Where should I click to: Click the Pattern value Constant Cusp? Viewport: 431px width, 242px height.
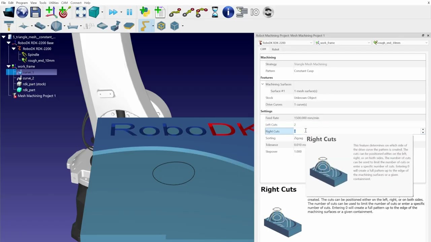pyautogui.click(x=304, y=71)
